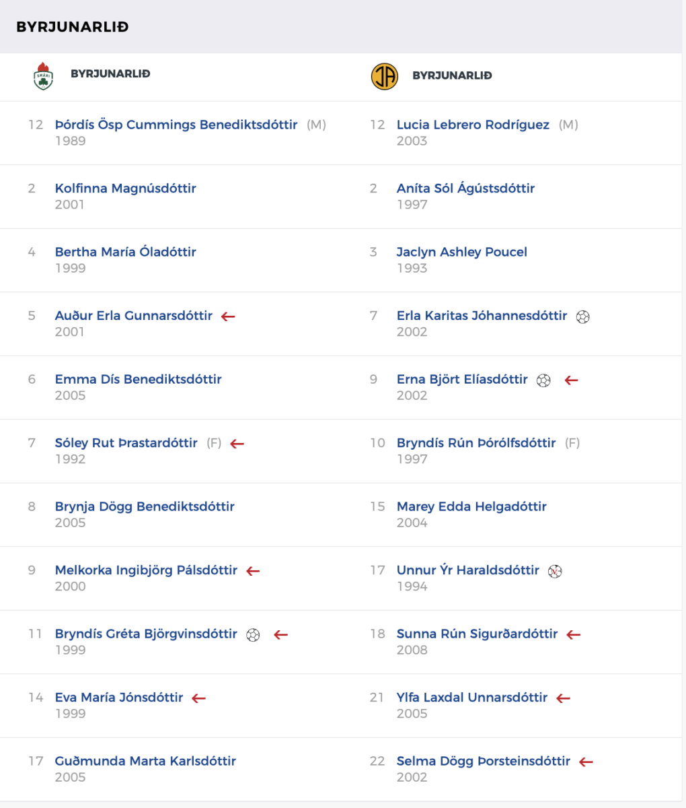The height and width of the screenshot is (808, 686).
Task: Click substitution arrow beside Eva María Jónsdóttir
Action: (x=198, y=698)
